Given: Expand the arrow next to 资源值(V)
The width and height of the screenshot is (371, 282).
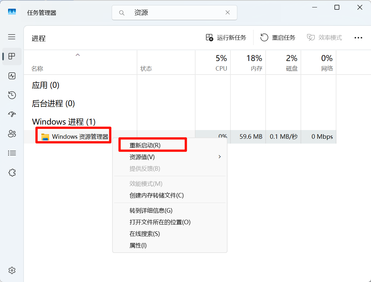Looking at the screenshot, I should [220, 157].
